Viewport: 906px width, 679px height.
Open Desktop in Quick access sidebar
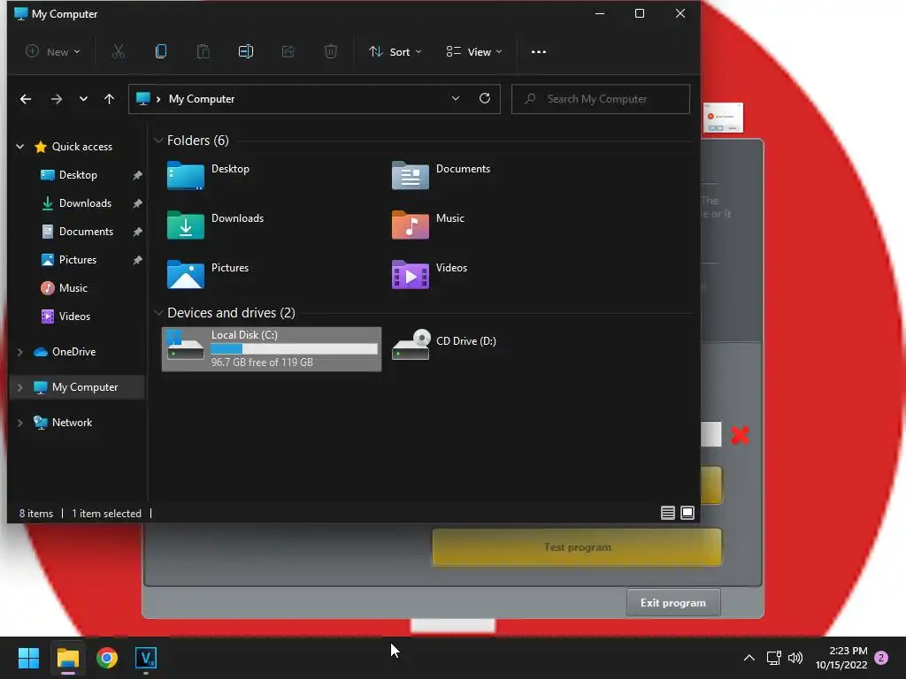(78, 175)
